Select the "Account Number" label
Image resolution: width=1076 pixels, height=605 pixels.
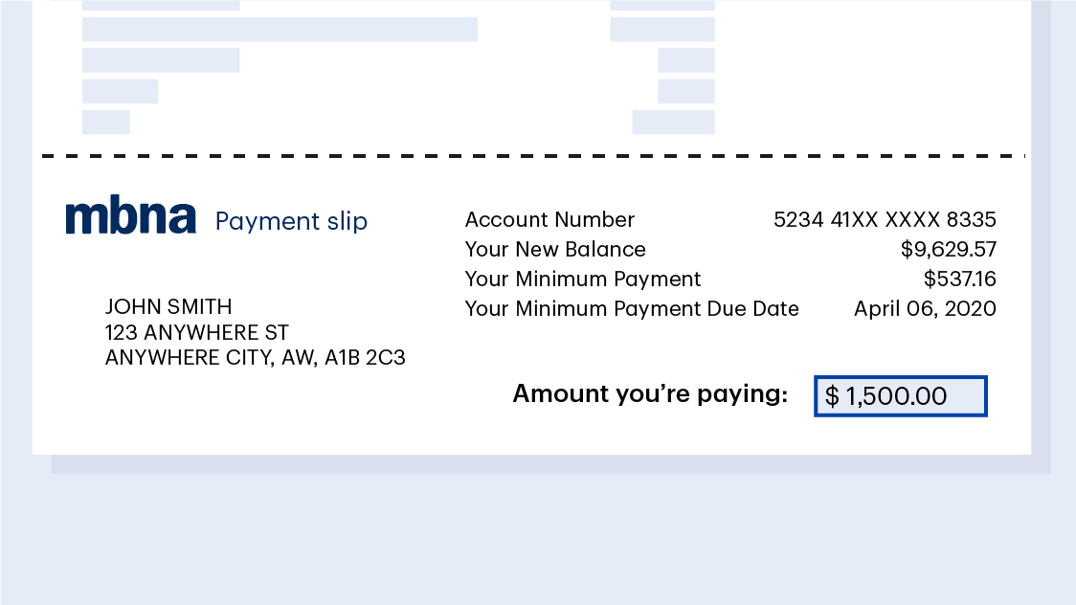549,220
